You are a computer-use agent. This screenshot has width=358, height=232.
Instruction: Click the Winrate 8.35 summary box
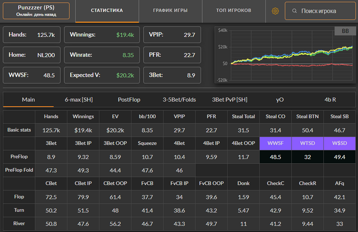click(102, 55)
